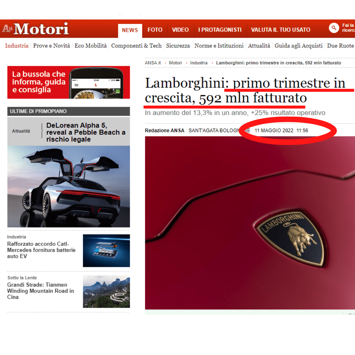The image size is (355, 355).
Task: Open Eco Mobilità category
Action: (91, 46)
